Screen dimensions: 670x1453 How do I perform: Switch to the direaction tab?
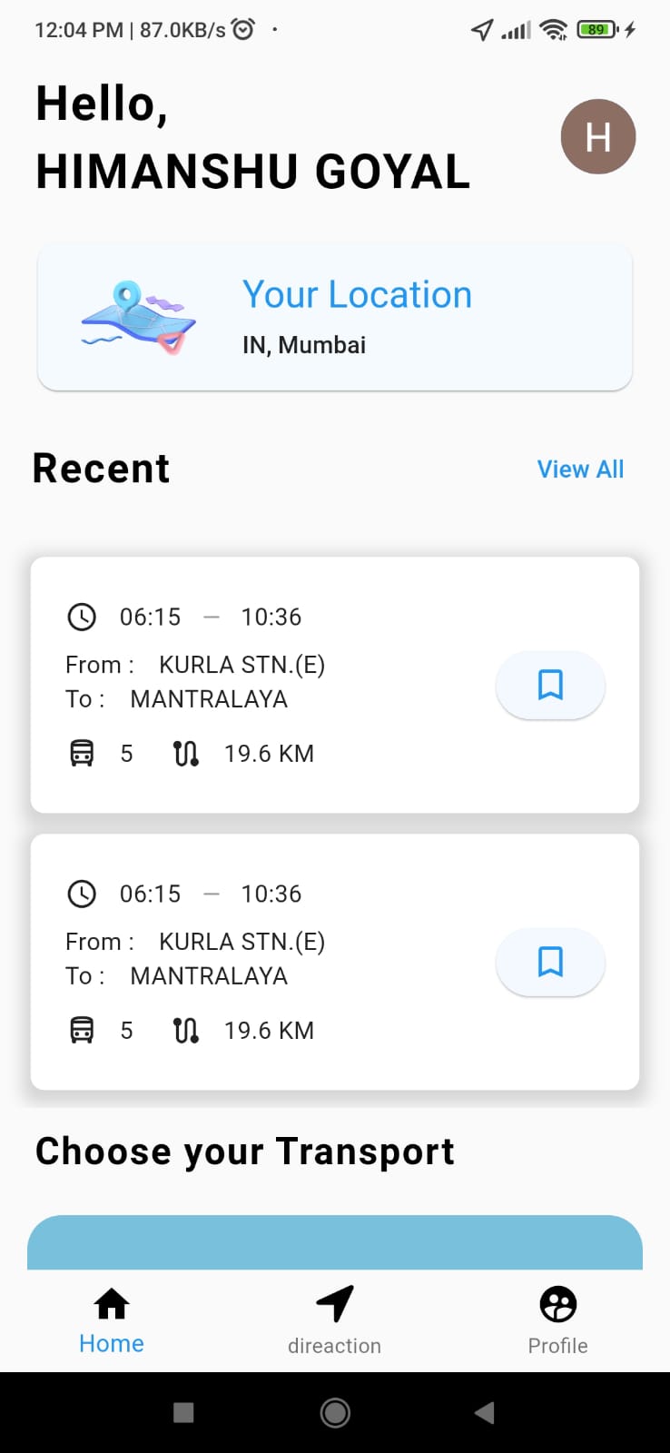coord(334,1321)
